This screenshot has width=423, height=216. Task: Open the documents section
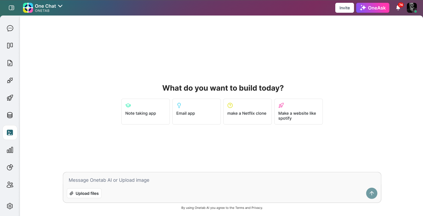10,63
